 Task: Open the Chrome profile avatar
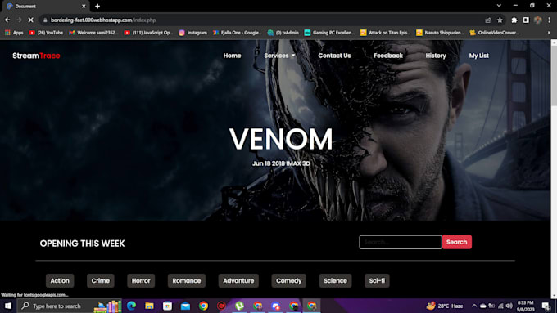[538, 20]
